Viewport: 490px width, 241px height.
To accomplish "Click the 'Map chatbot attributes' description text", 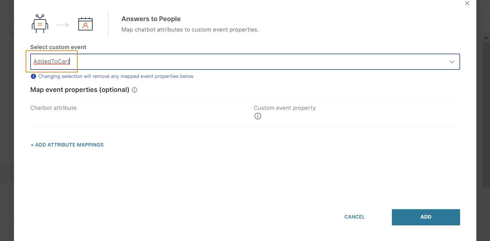I will pos(190,30).
